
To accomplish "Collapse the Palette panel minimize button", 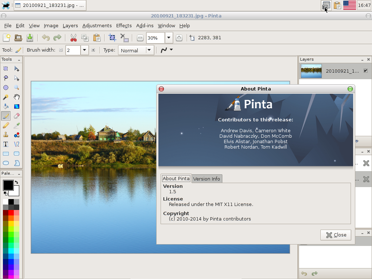I will (x=19, y=174).
